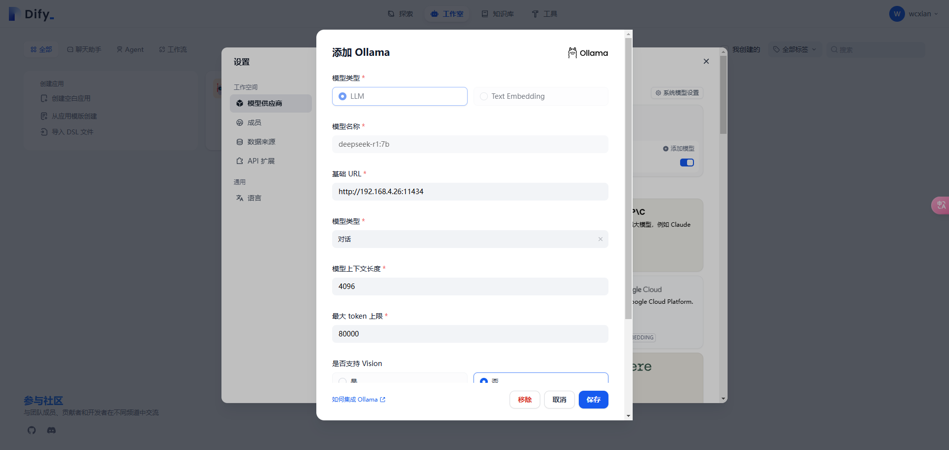Open the Discord community icon
This screenshot has height=450, width=949.
click(x=51, y=430)
